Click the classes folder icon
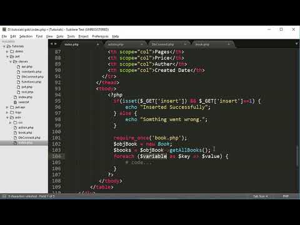The image size is (300, 225). pyautogui.click(x=15, y=61)
